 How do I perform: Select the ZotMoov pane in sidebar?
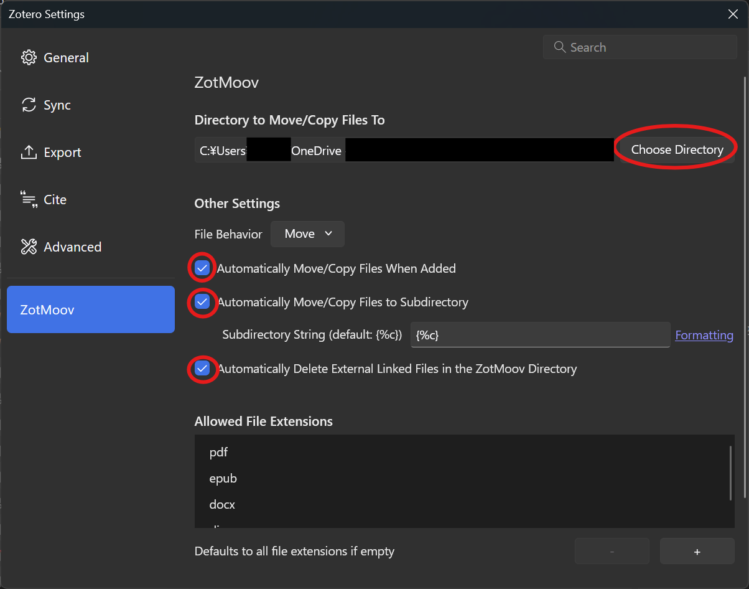click(x=91, y=309)
